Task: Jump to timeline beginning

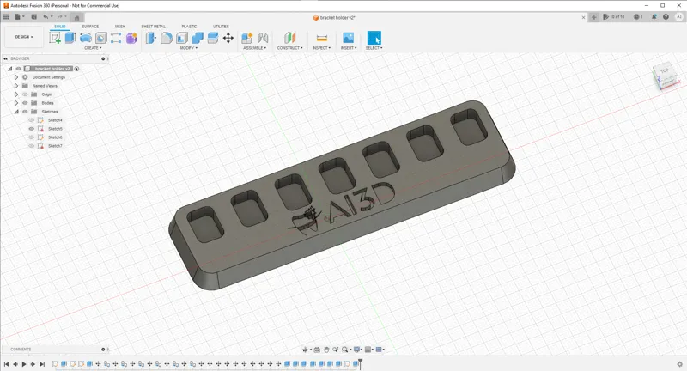Action: (7, 364)
